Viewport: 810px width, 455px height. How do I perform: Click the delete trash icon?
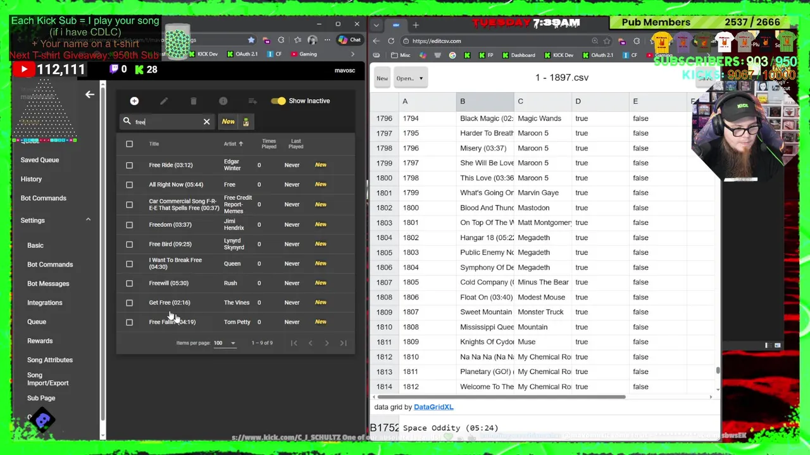(x=194, y=101)
